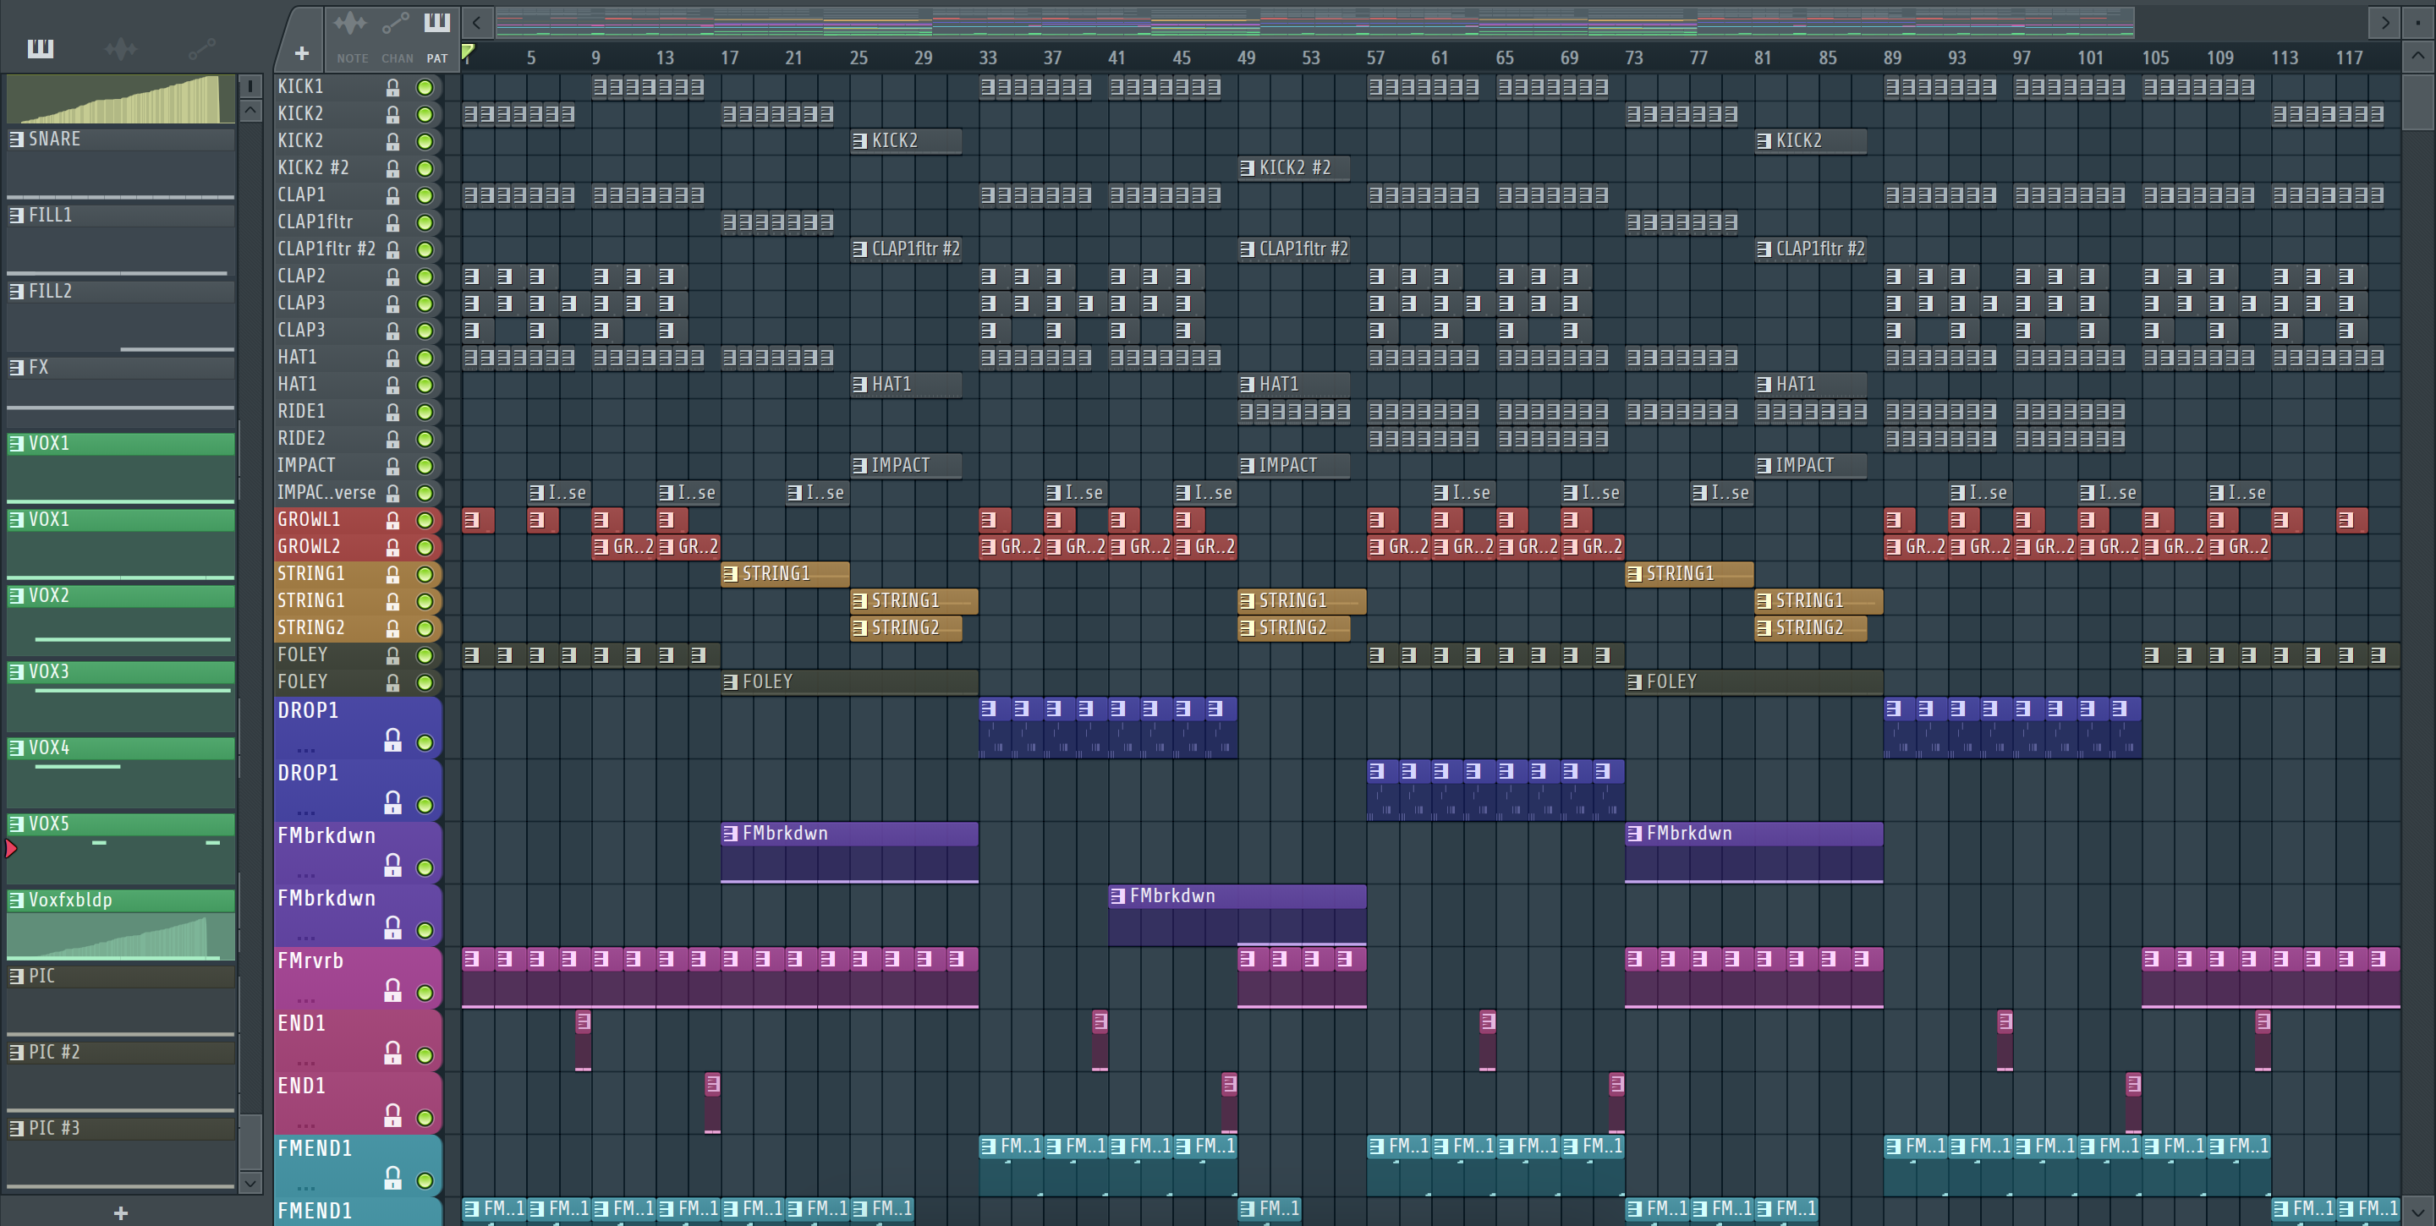Lock the GROWL2 track
This screenshot has width=2436, height=1226.
(x=392, y=547)
